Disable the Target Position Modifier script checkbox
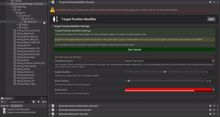 [x=57, y=2]
